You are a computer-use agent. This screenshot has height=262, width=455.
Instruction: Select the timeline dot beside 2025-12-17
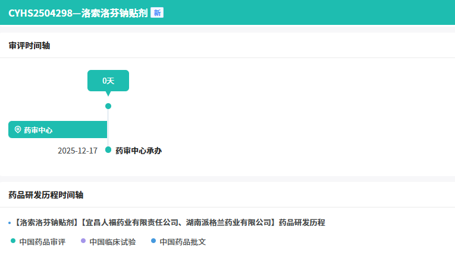(108, 150)
